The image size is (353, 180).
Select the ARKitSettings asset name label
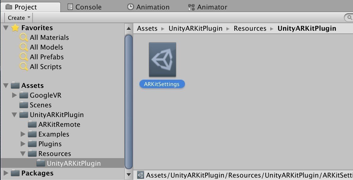[x=162, y=84]
